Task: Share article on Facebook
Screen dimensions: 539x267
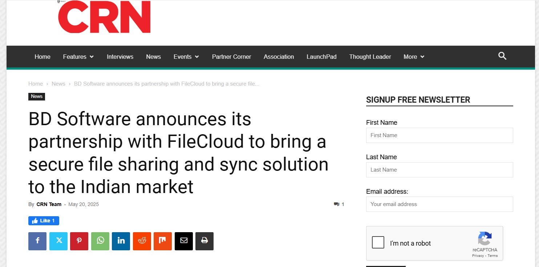Action: [37, 241]
